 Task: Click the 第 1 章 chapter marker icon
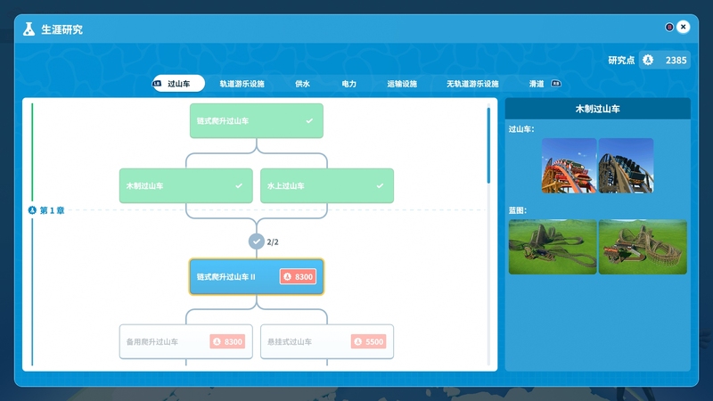point(33,210)
